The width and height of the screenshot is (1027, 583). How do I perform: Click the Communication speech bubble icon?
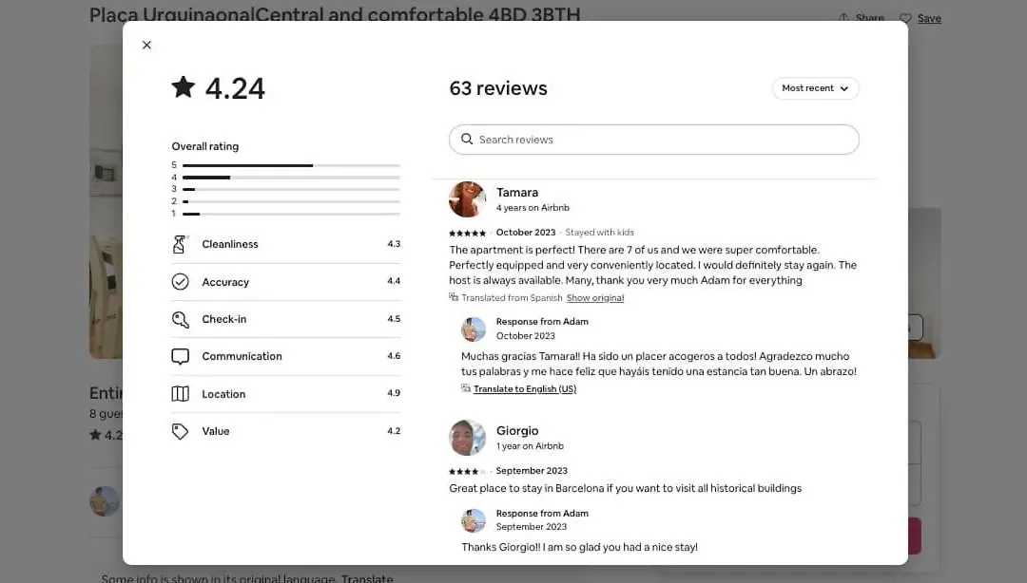(x=180, y=356)
